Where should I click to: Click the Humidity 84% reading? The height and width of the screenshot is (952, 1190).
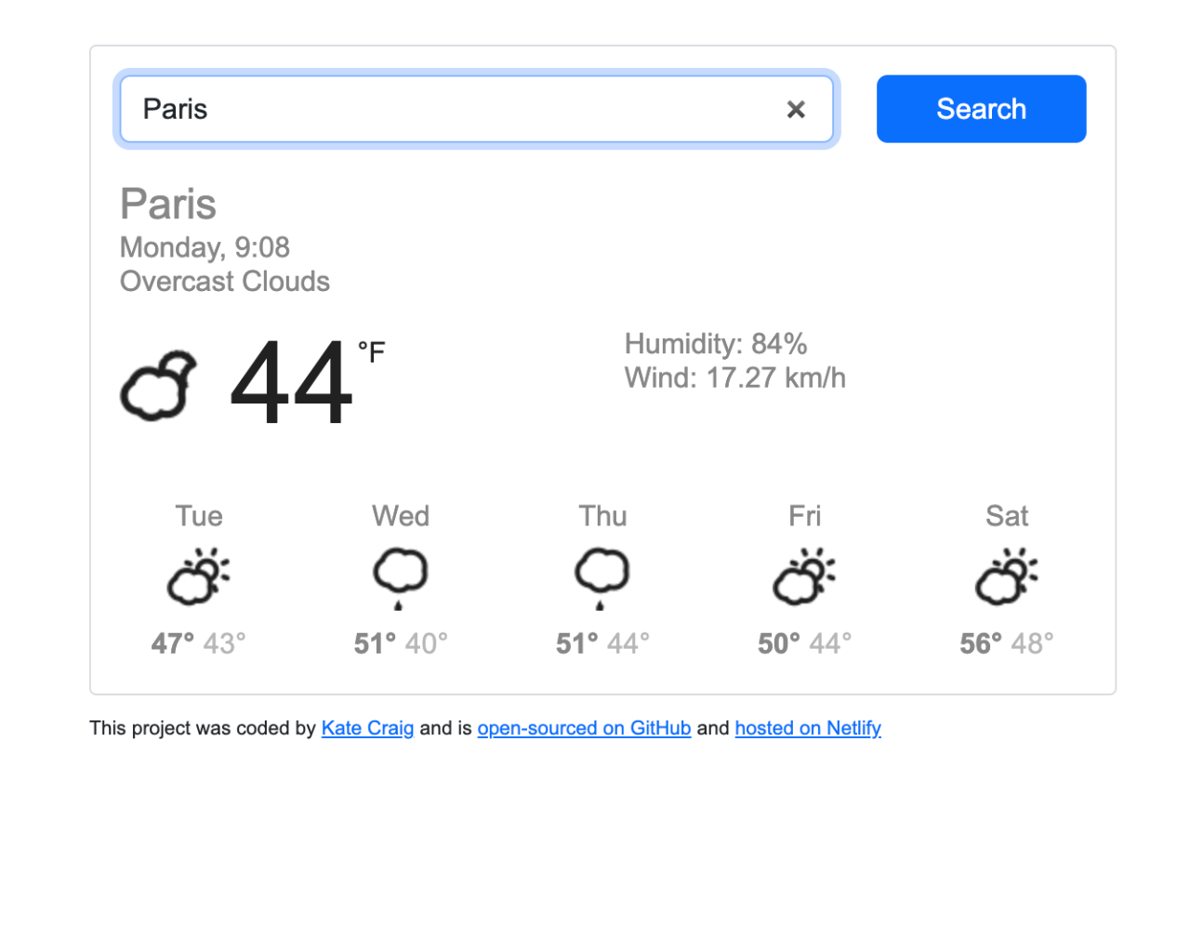(x=715, y=344)
